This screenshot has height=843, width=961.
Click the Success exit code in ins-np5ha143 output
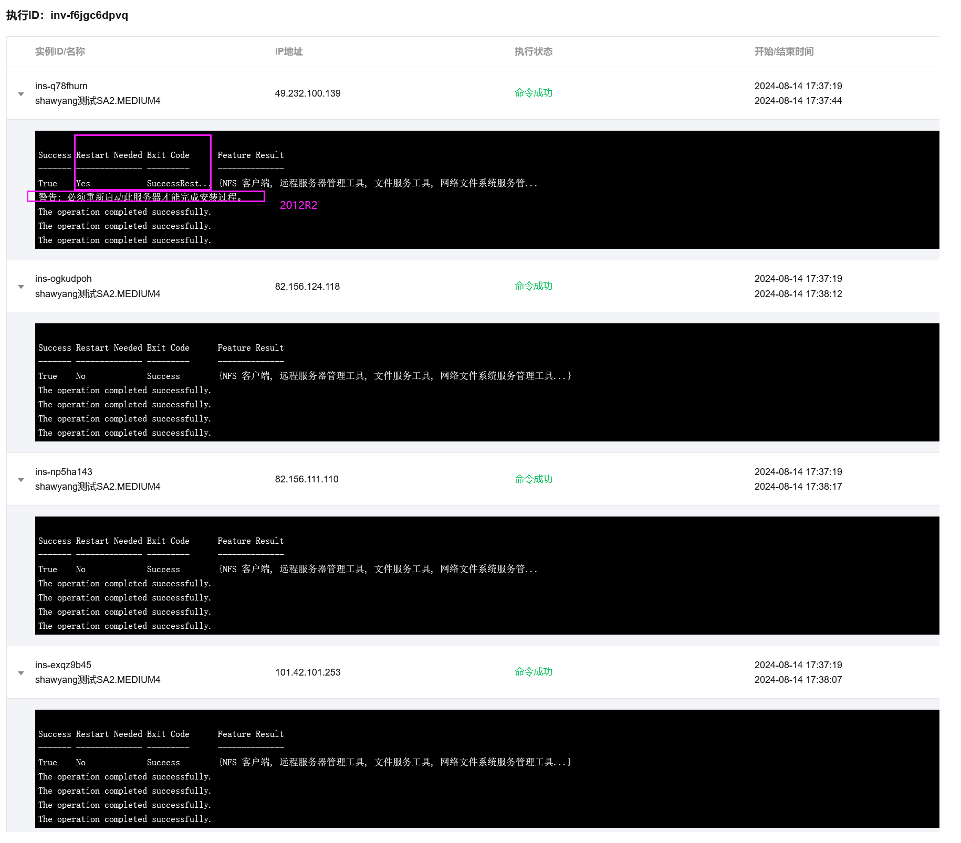pos(163,570)
